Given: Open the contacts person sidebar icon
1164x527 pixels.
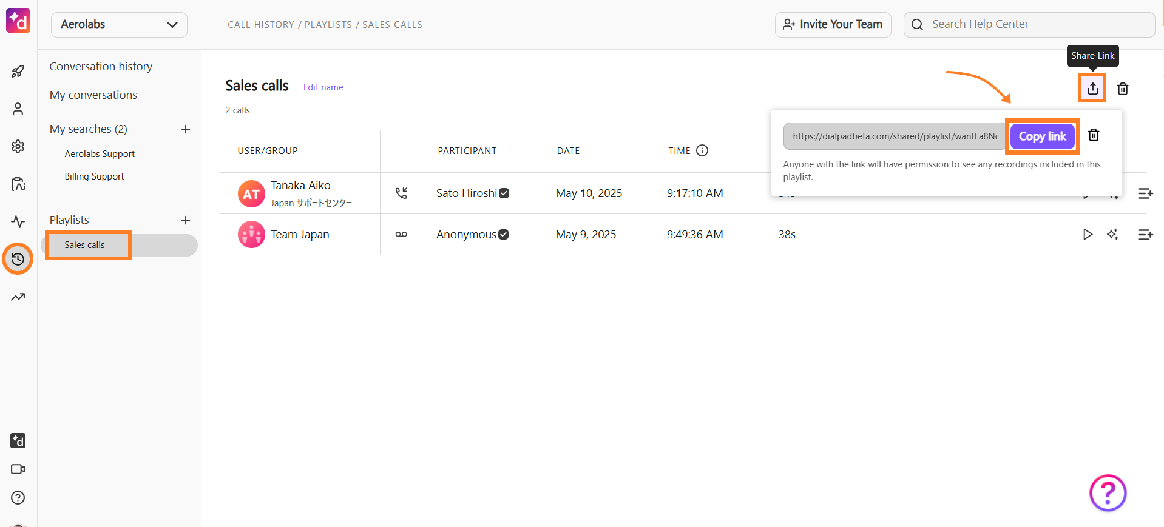Looking at the screenshot, I should [18, 109].
